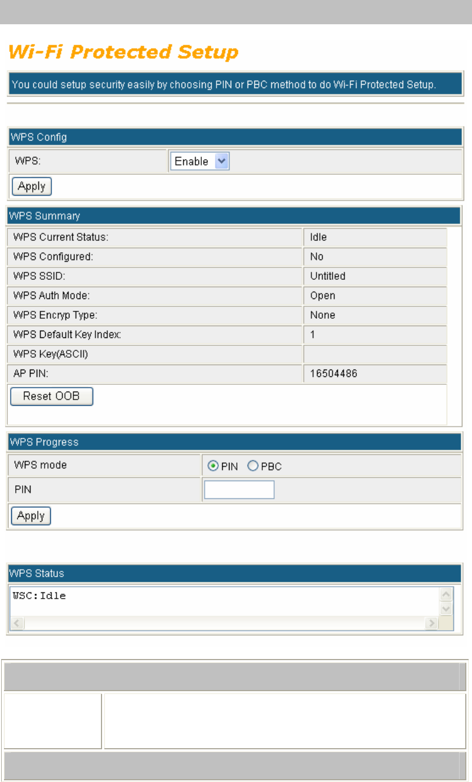Click the WPS Progress section header
Image resolution: width=472 pixels, height=782 pixels.
[x=235, y=442]
